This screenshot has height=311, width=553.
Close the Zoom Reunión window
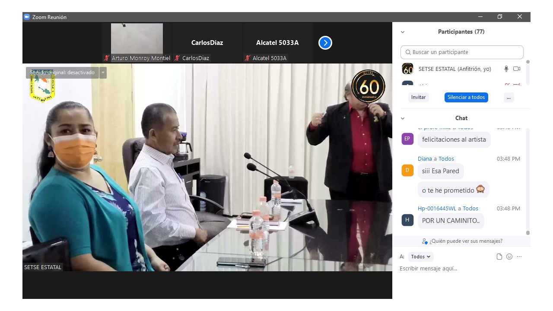(520, 17)
